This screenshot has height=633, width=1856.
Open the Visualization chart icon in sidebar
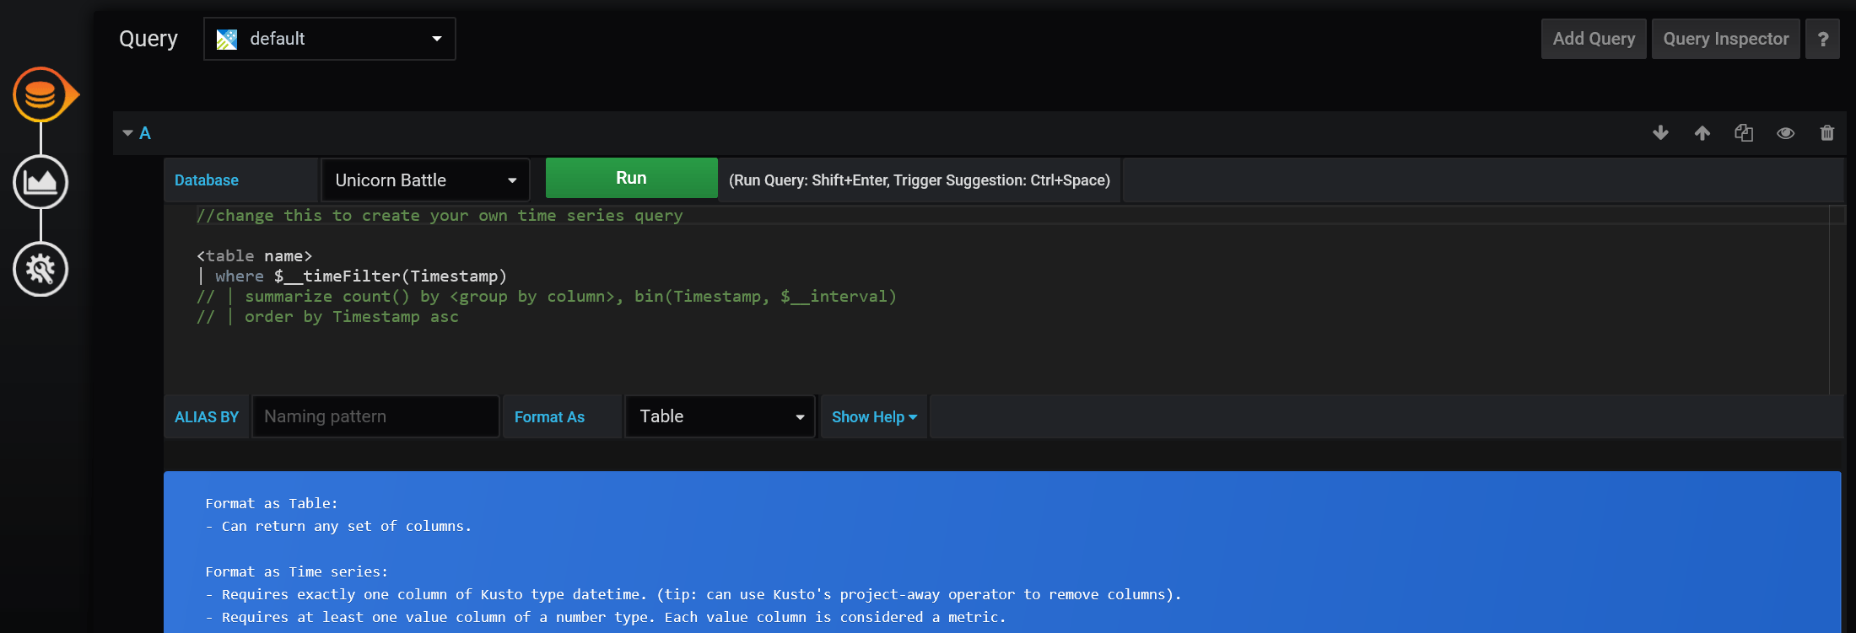[40, 182]
